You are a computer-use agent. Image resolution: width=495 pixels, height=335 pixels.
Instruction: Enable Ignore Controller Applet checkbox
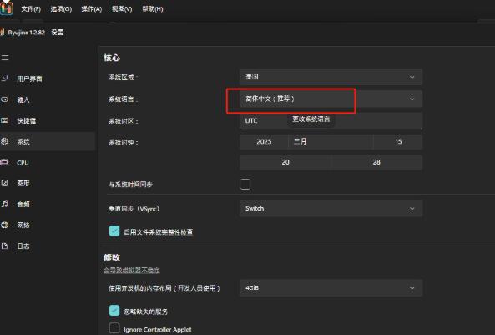(x=114, y=328)
